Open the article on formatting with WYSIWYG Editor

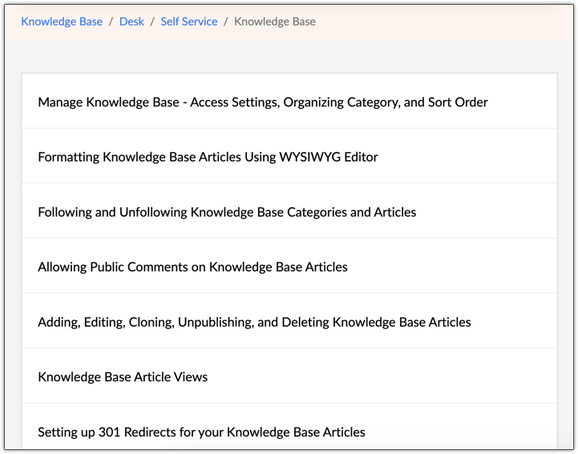tap(208, 157)
